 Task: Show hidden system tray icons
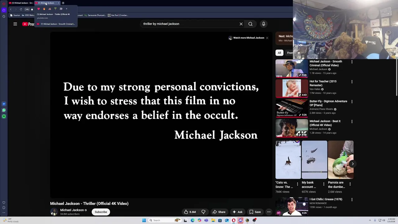pos(370,220)
